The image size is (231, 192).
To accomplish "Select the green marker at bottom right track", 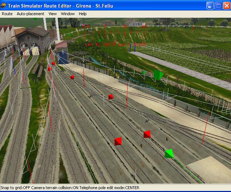I will coord(169,154).
